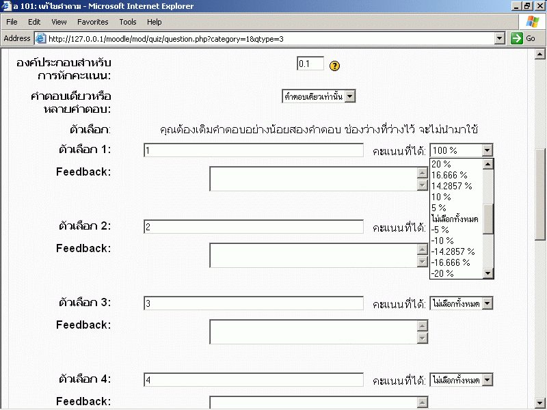Open the single or multiple answer dropdown

350,96
